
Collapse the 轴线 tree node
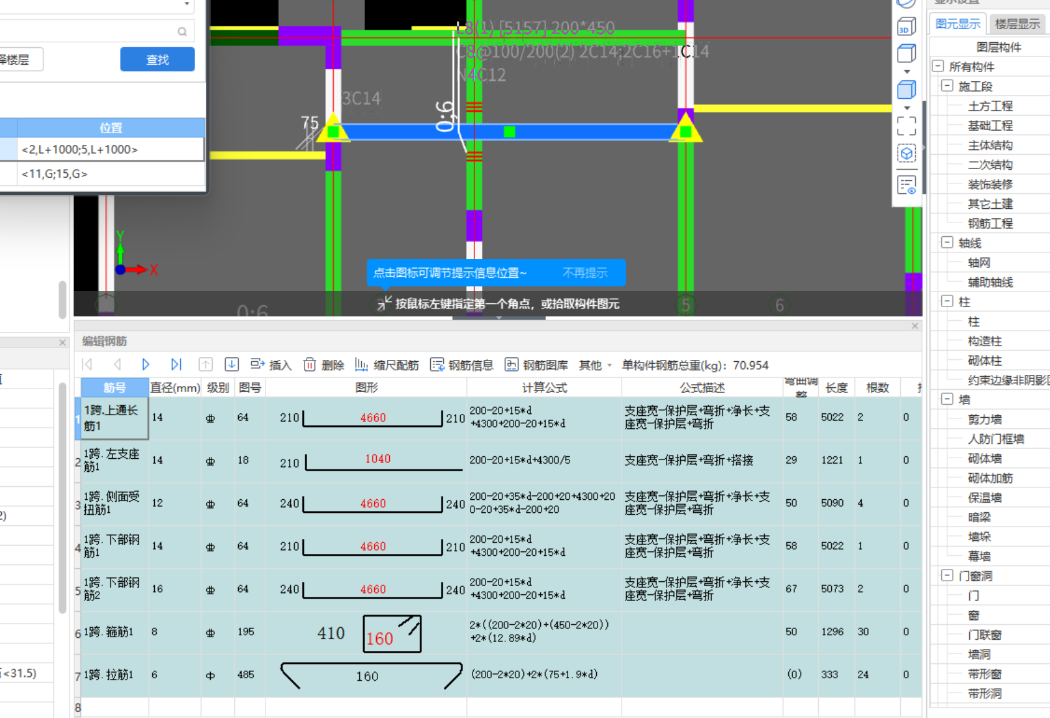947,242
